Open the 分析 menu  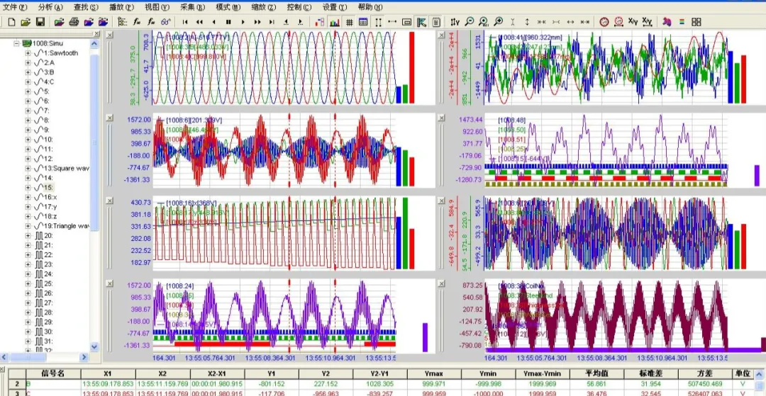point(50,7)
